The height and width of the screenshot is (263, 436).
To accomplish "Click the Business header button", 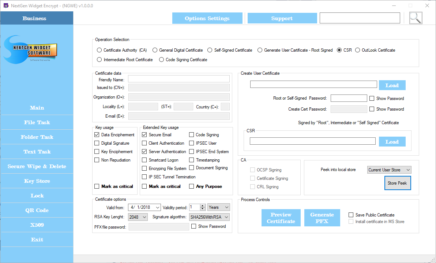I will (37, 18).
